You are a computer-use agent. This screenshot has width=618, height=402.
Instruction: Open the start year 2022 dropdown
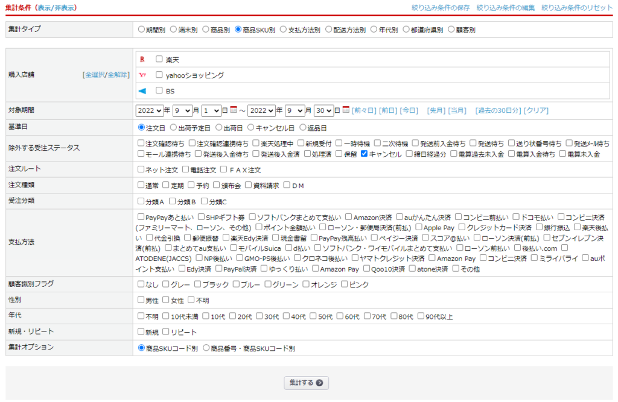tap(150, 110)
